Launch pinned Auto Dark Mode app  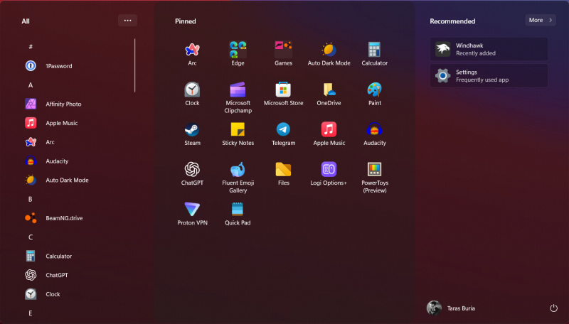(x=329, y=54)
